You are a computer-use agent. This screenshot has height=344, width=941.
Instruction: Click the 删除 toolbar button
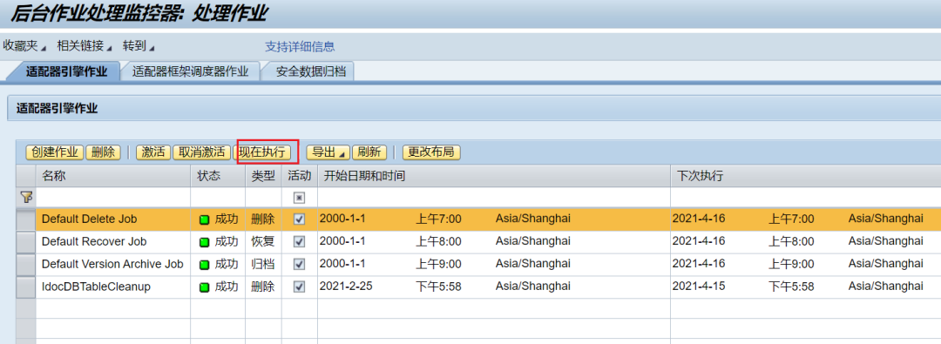pos(103,152)
